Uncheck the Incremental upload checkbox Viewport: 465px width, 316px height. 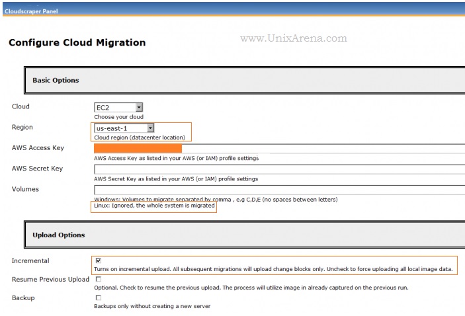coord(99,260)
